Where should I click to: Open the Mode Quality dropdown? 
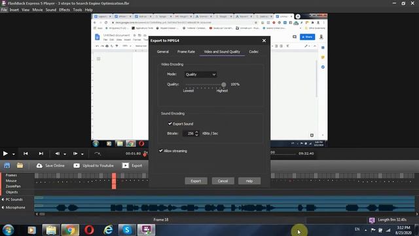click(200, 74)
